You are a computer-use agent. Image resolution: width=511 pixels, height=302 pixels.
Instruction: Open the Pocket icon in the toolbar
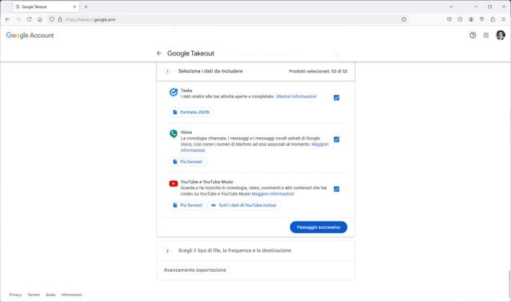(449, 19)
